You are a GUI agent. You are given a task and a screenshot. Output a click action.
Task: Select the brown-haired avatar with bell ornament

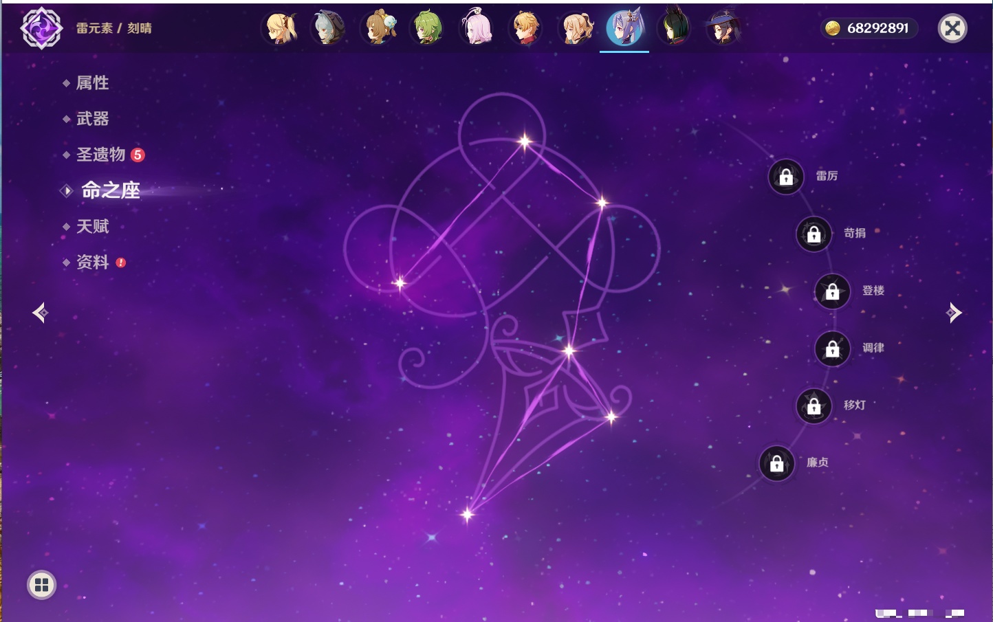[x=379, y=28]
